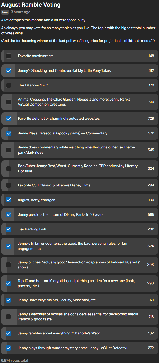
Task: Untick Jenny LeClue: Detectivu playthrough checkbox
Action: pos(8,348)
